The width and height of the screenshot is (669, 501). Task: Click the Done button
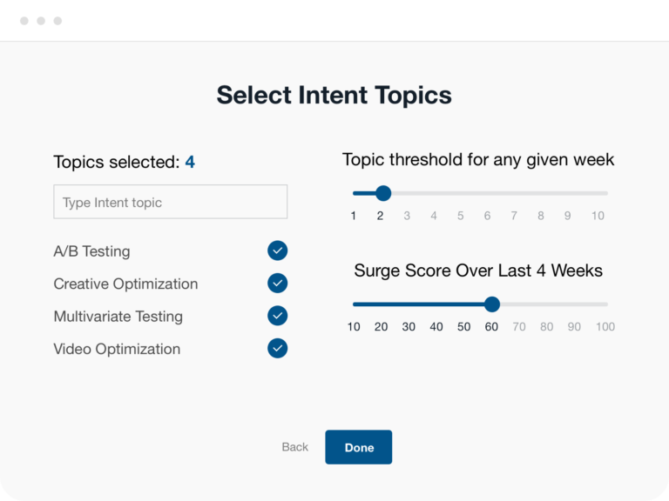358,447
